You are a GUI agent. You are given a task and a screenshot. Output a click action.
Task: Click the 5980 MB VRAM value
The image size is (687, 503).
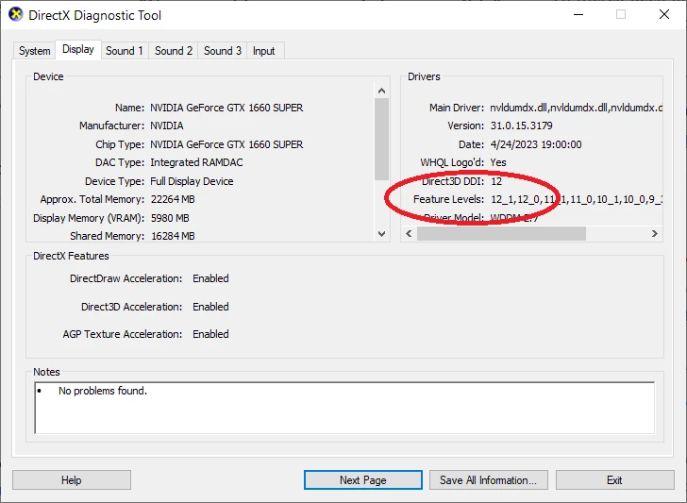pyautogui.click(x=170, y=218)
